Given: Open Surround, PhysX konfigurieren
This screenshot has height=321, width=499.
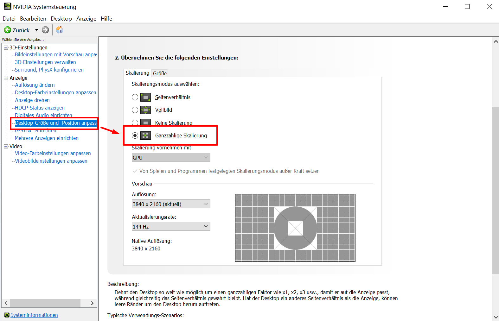Looking at the screenshot, I should coord(49,70).
